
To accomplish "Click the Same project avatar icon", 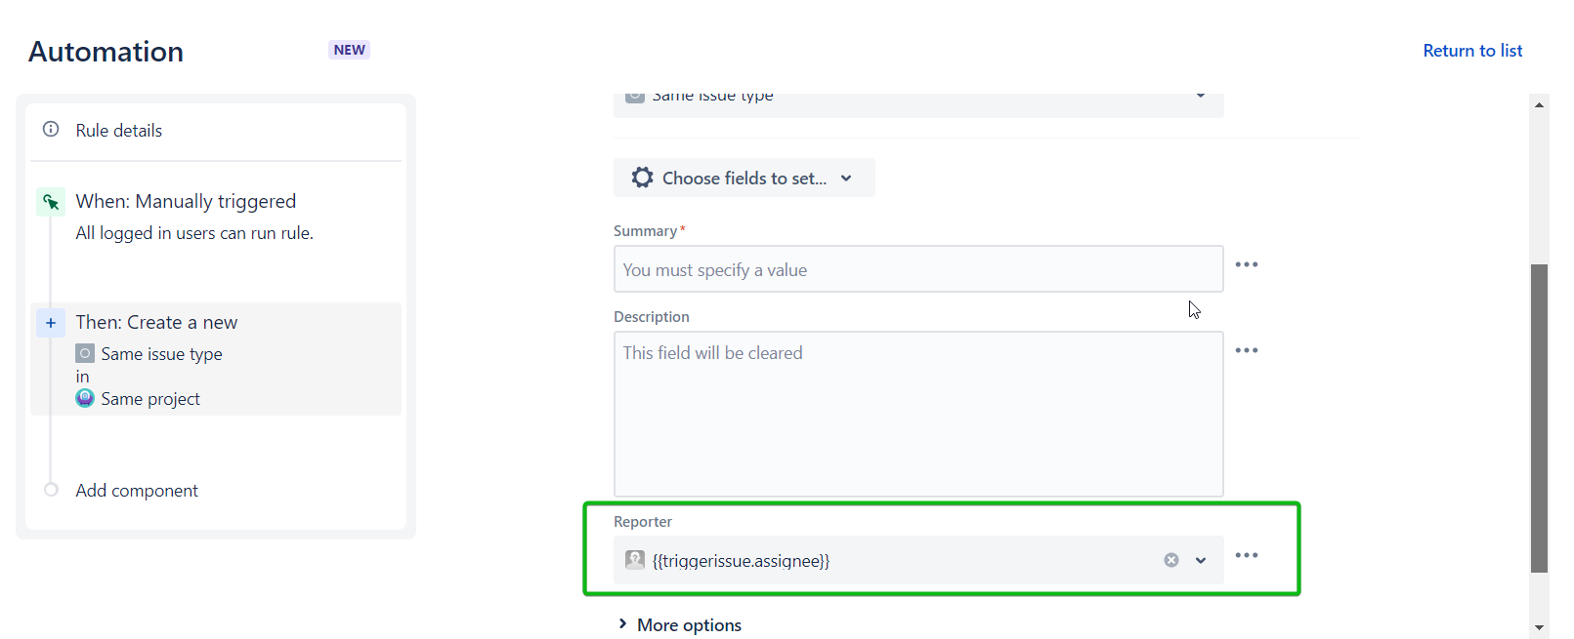I will pyautogui.click(x=85, y=397).
